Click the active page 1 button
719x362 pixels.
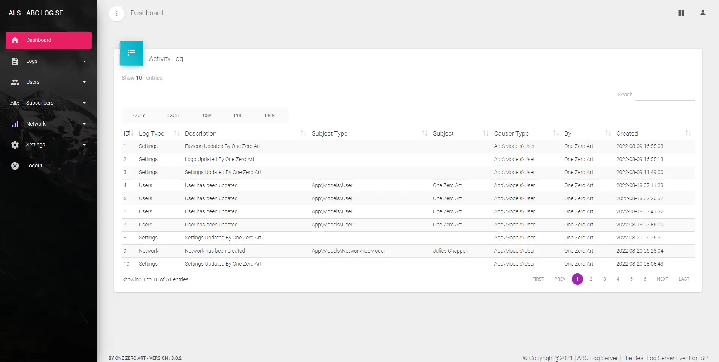pos(577,279)
